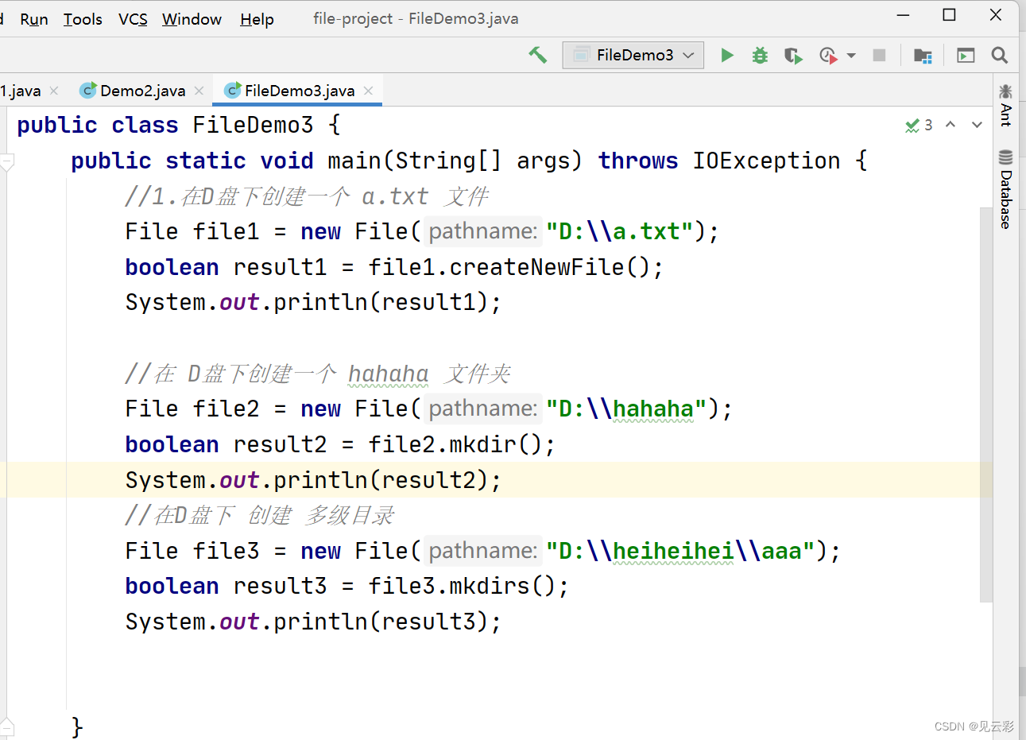
Task: Click the println(result3) line
Action: pyautogui.click(x=313, y=622)
